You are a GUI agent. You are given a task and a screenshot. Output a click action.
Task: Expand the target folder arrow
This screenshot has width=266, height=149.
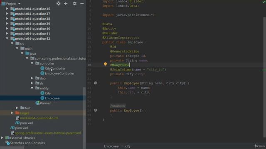[12, 113]
